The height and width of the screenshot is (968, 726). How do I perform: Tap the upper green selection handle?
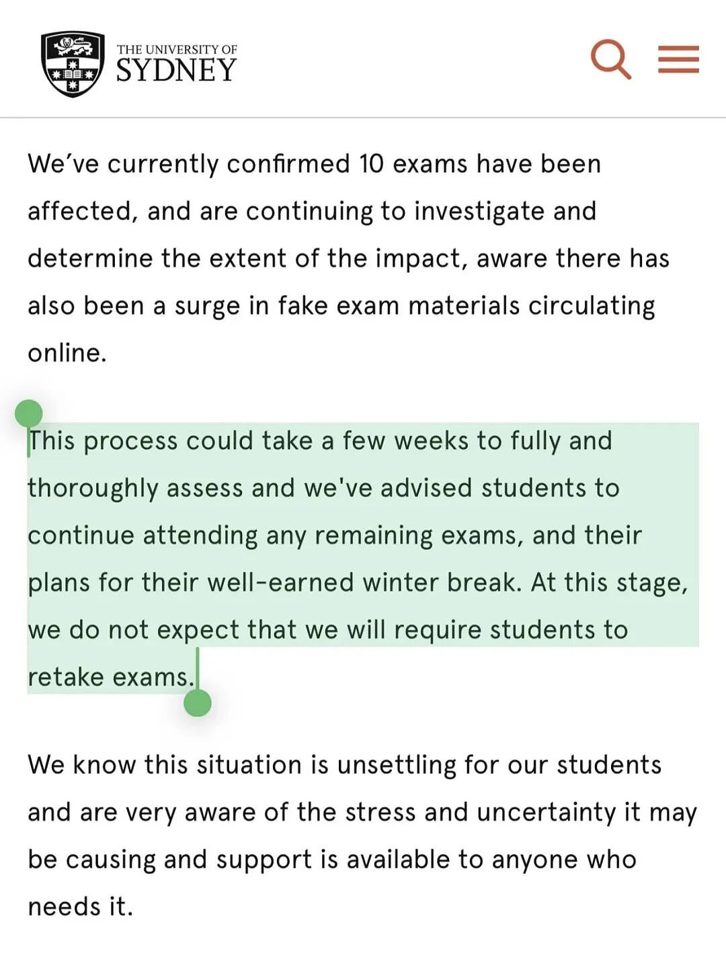28,414
